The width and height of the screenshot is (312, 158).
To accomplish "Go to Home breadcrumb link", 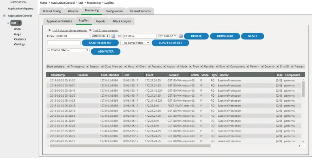I will pos(43,3).
